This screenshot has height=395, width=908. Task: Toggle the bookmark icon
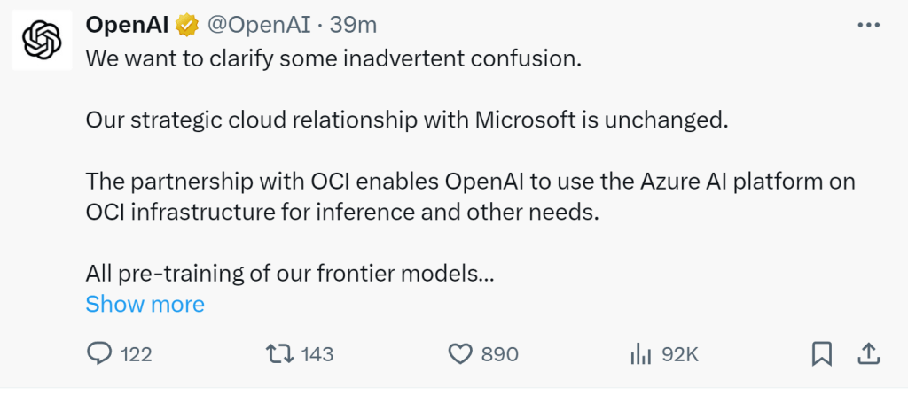[821, 354]
